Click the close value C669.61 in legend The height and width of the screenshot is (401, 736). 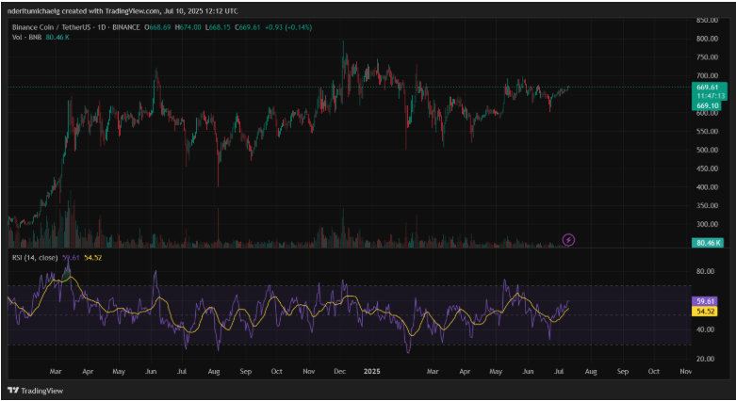coord(247,27)
